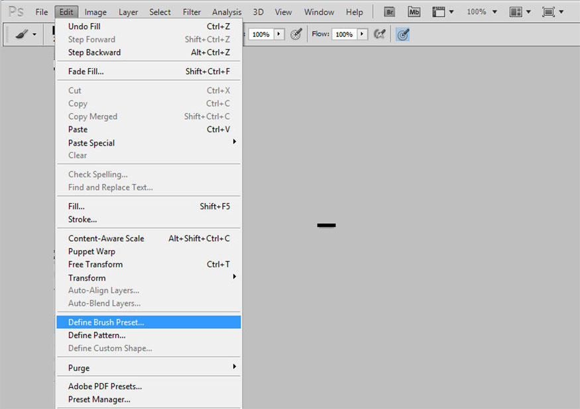The height and width of the screenshot is (409, 580).
Task: Open the Filter menu
Action: [192, 12]
